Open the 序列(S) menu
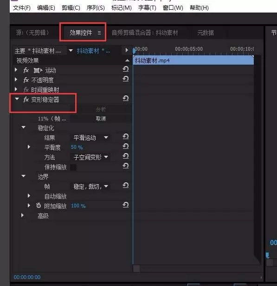Screen dimensions: 277x286 (x=96, y=8)
